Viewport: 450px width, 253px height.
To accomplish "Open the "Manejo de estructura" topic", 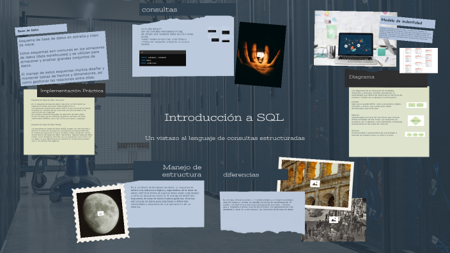I will 182,171.
